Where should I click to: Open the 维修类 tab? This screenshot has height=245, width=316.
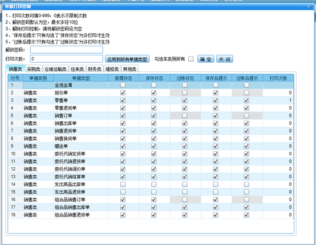point(112,69)
